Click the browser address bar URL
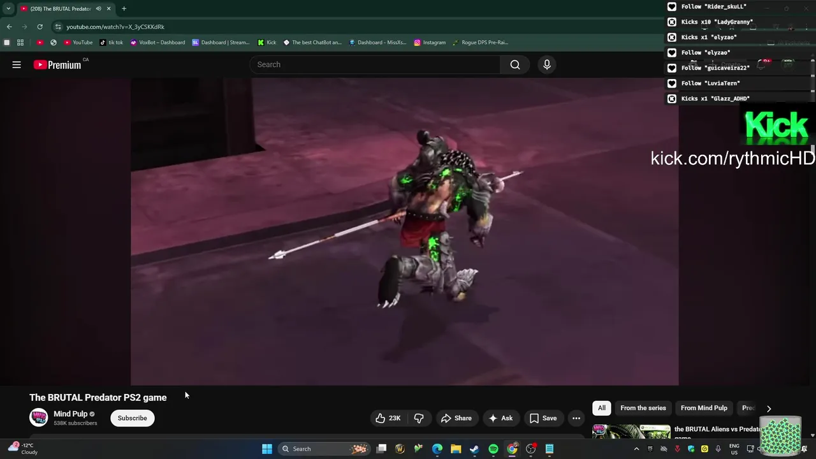The height and width of the screenshot is (459, 816). [115, 27]
